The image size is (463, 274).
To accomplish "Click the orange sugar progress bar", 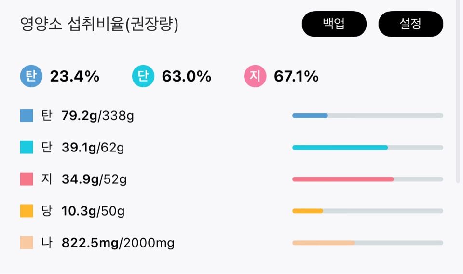I will (368, 211).
